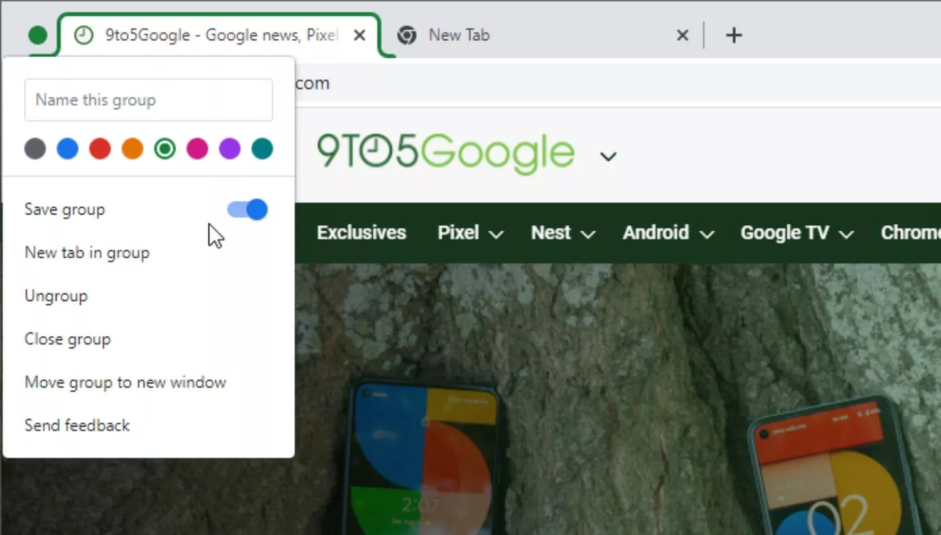Click the Name this group text field

(149, 100)
